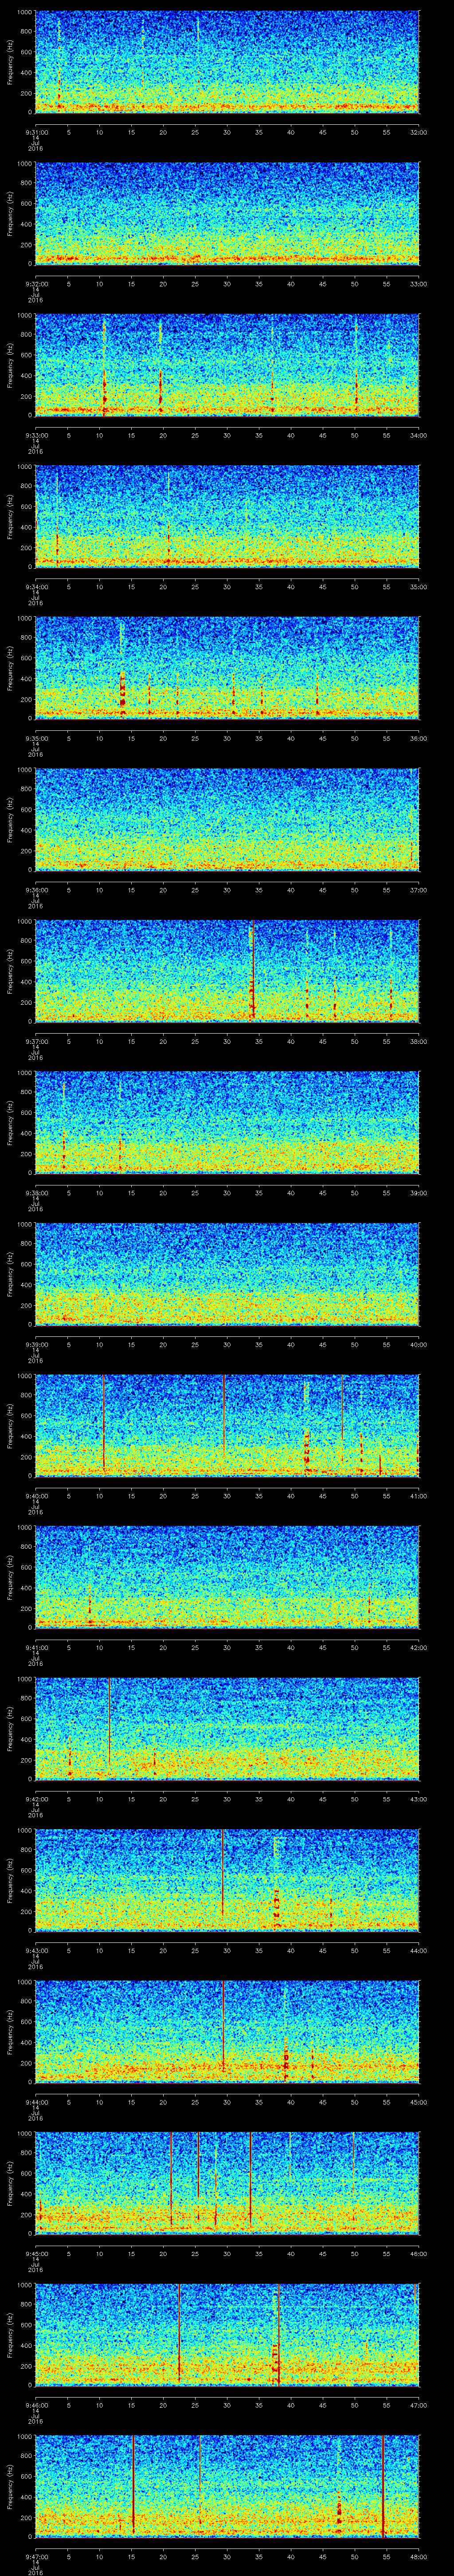
Task: Click the '48:00' end-of-axis label
Action: [x=419, y=2556]
